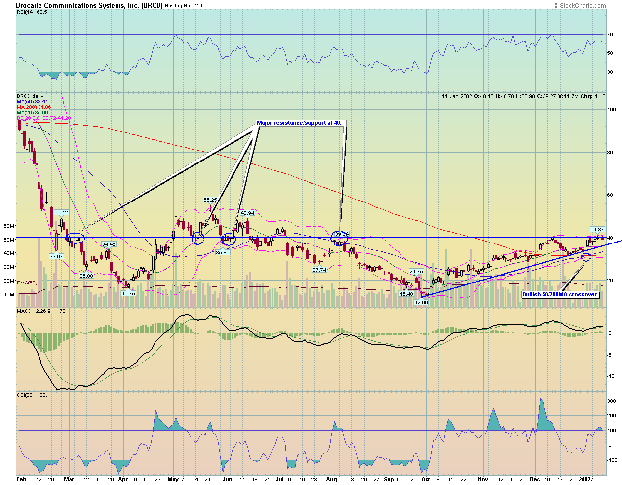Click the 34.45 price peak label
The width and height of the screenshot is (622, 485).
[x=109, y=244]
